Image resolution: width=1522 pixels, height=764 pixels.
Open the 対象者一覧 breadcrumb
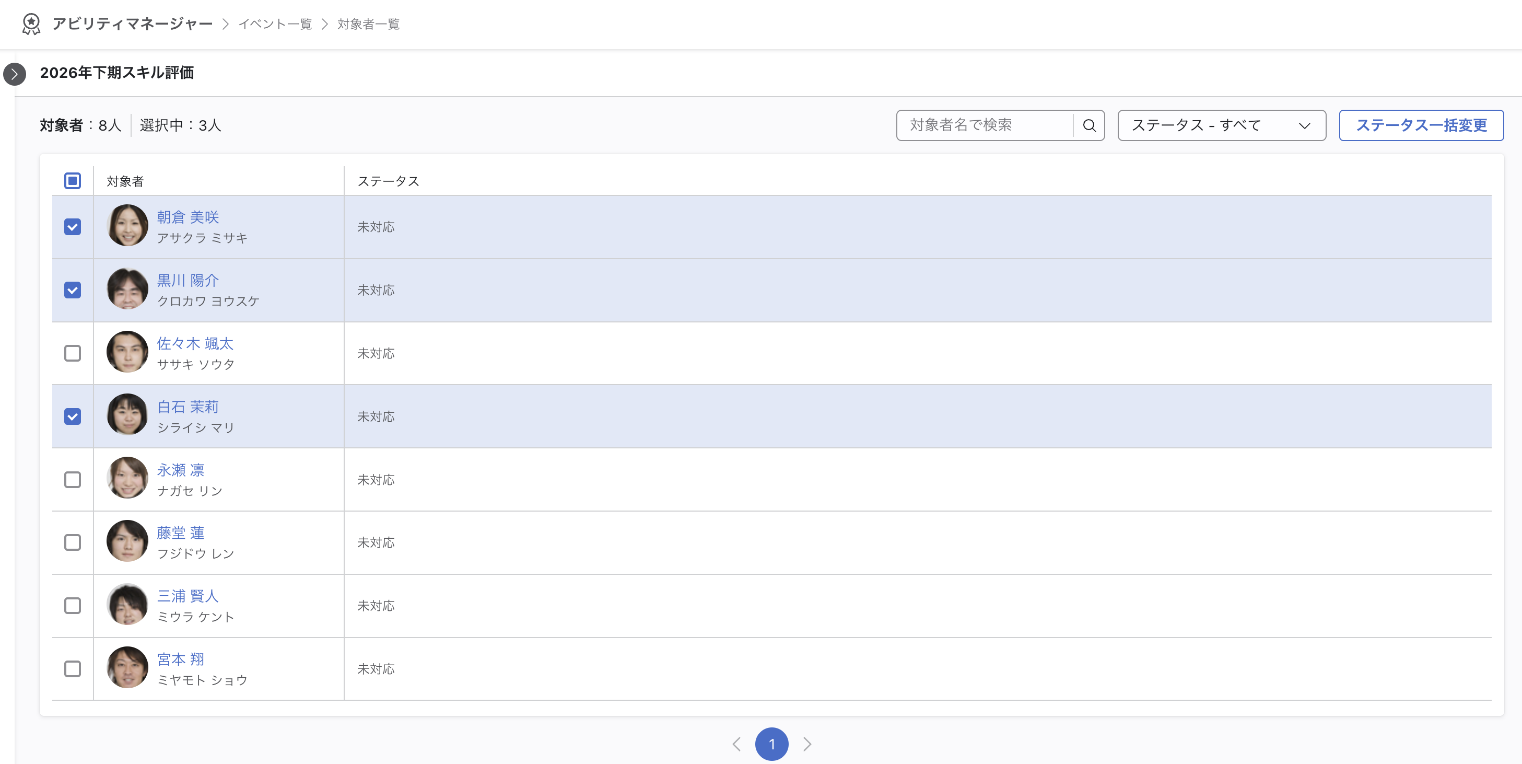(369, 24)
